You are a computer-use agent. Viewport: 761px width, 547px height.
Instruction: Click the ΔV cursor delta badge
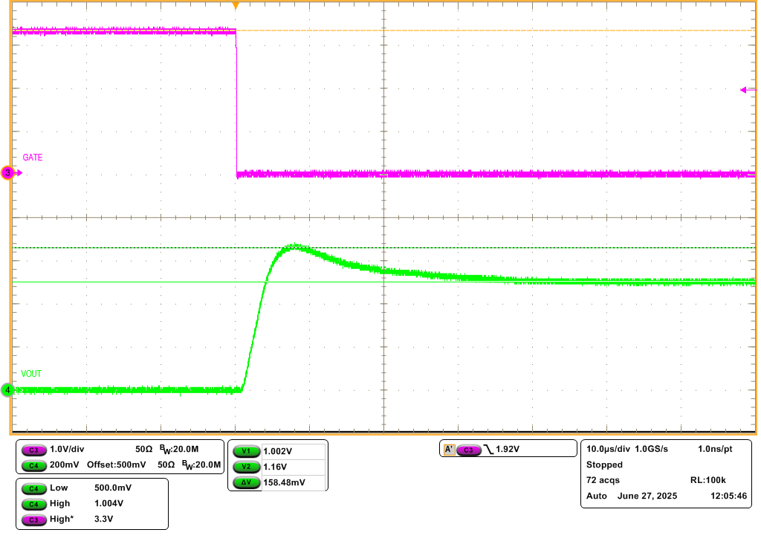(x=245, y=482)
